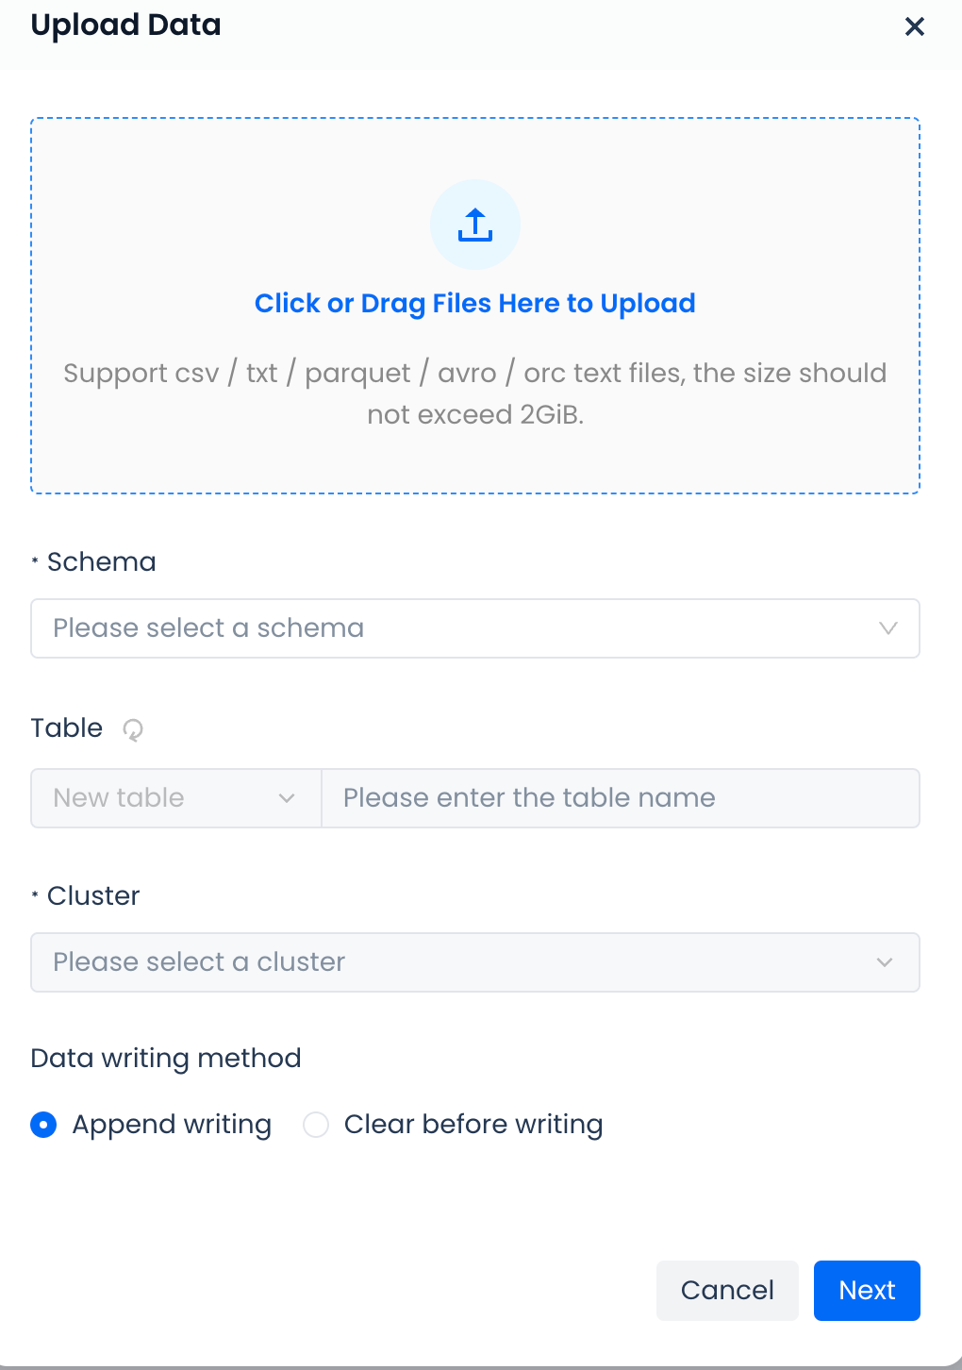
Task: Close the Upload Data dialog
Action: 914,26
